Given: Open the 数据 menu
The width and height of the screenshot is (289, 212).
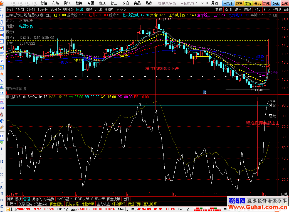Looking at the screenshot, I should tap(79, 3).
